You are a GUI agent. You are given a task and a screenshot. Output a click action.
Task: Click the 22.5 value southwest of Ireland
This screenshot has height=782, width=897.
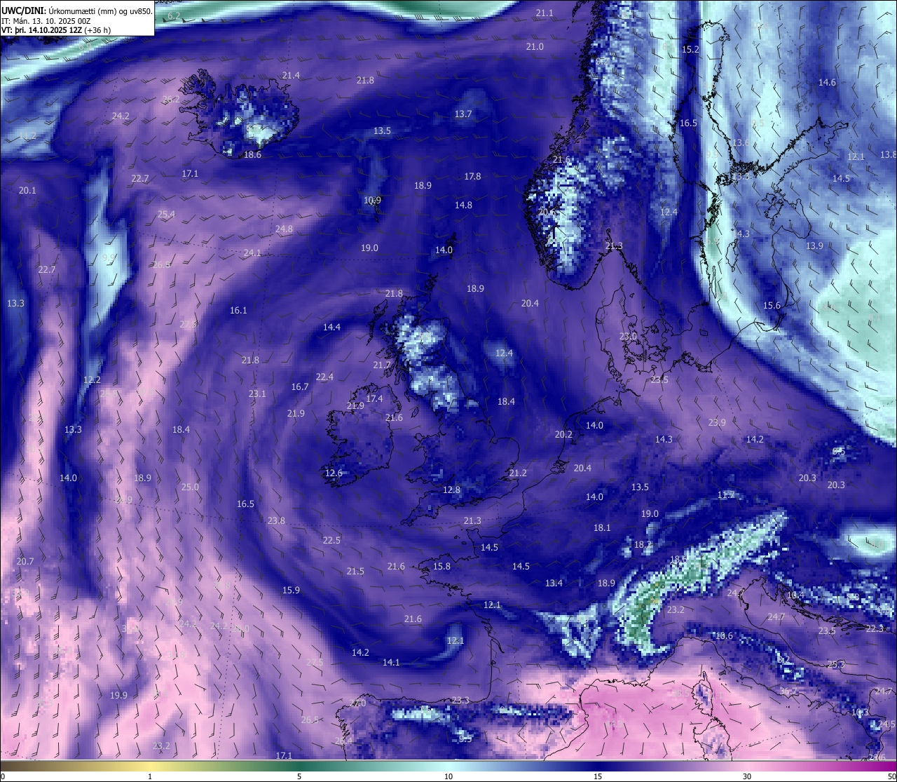pyautogui.click(x=331, y=540)
